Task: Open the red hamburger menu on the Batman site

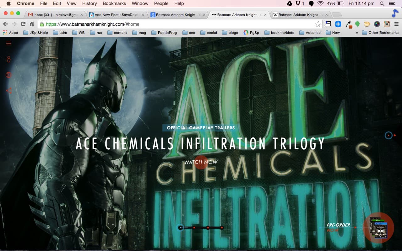Action: (x=9, y=43)
